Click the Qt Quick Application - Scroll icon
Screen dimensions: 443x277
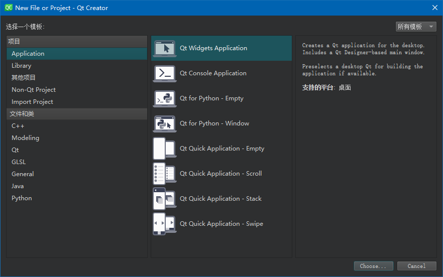165,174
